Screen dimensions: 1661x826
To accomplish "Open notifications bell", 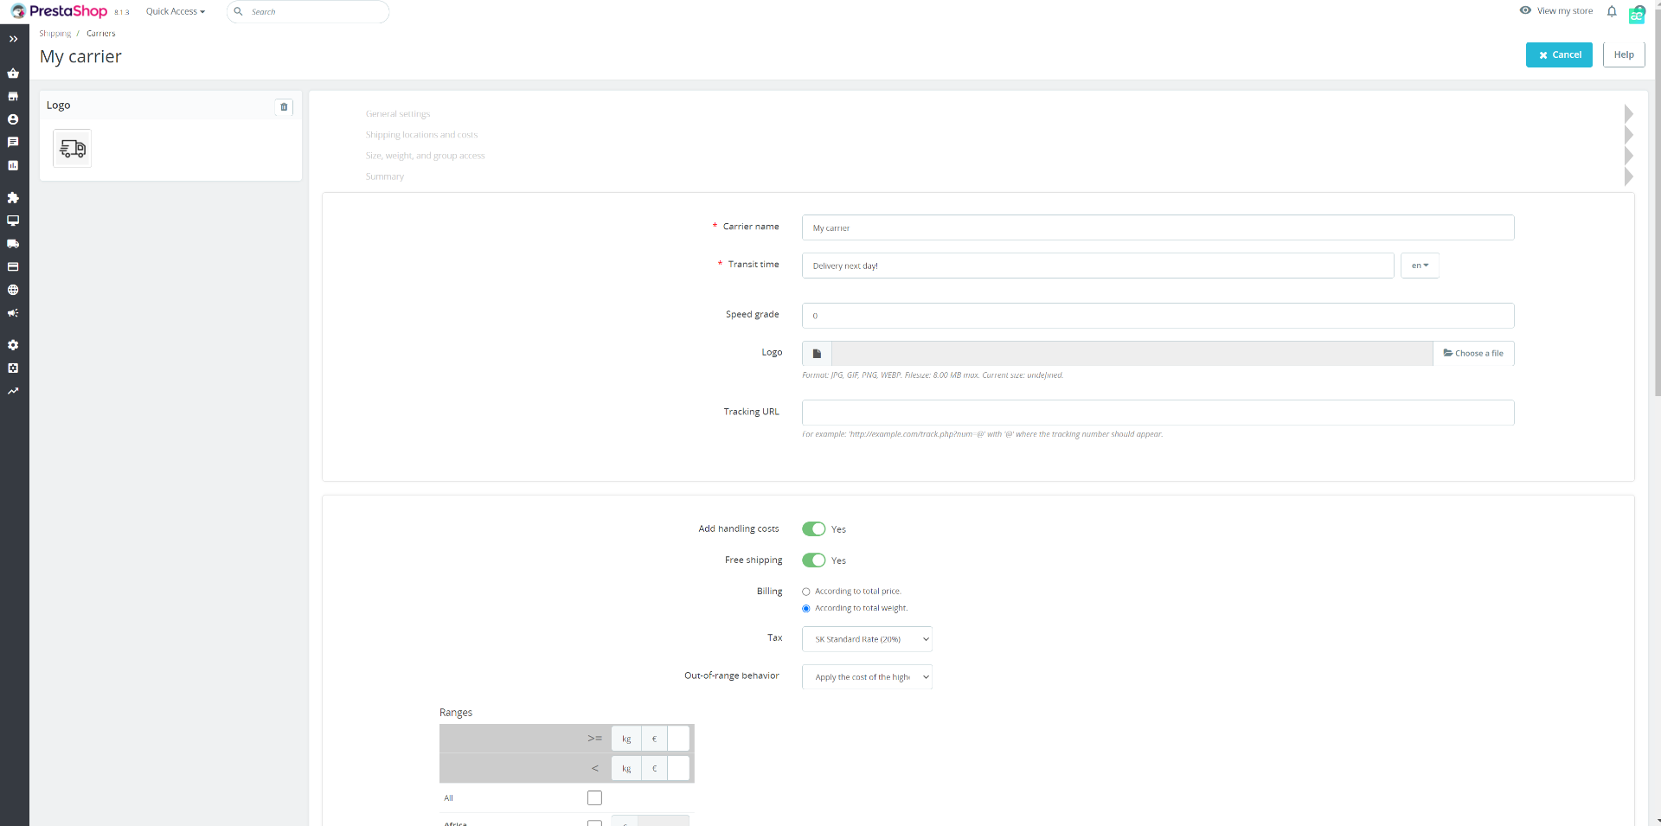I will tap(1612, 11).
